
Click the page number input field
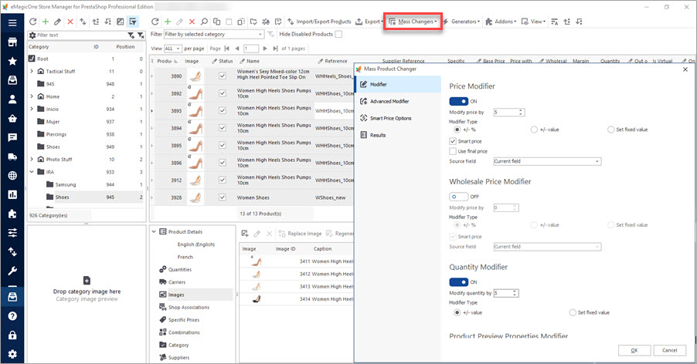click(x=251, y=49)
